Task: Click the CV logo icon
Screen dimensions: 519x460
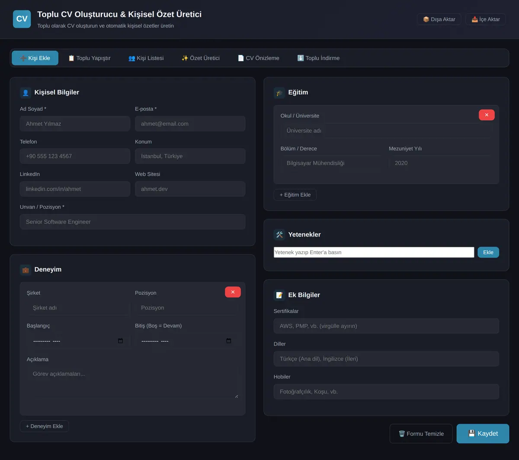Action: tap(22, 19)
